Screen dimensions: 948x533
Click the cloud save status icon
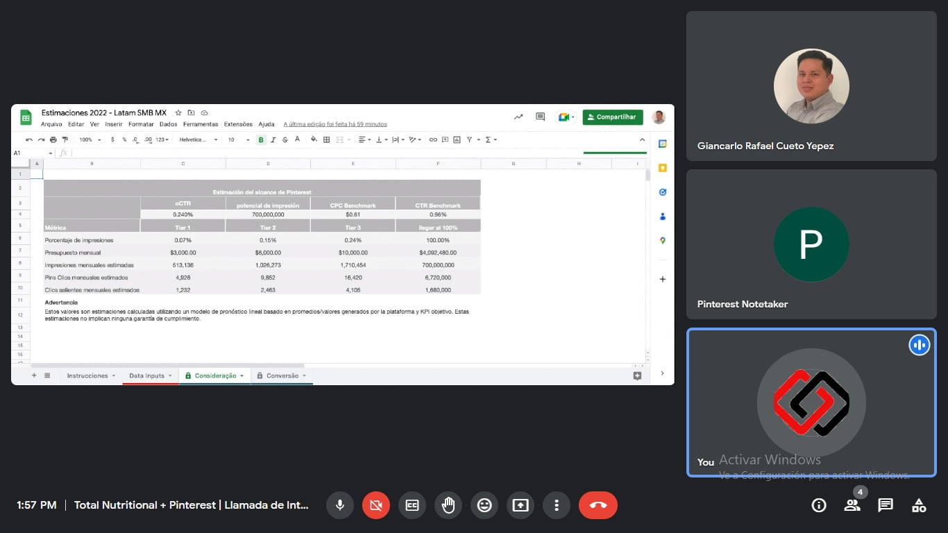204,112
